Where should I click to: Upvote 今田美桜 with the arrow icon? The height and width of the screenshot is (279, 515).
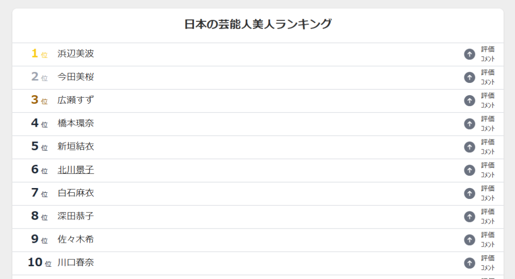pos(470,78)
